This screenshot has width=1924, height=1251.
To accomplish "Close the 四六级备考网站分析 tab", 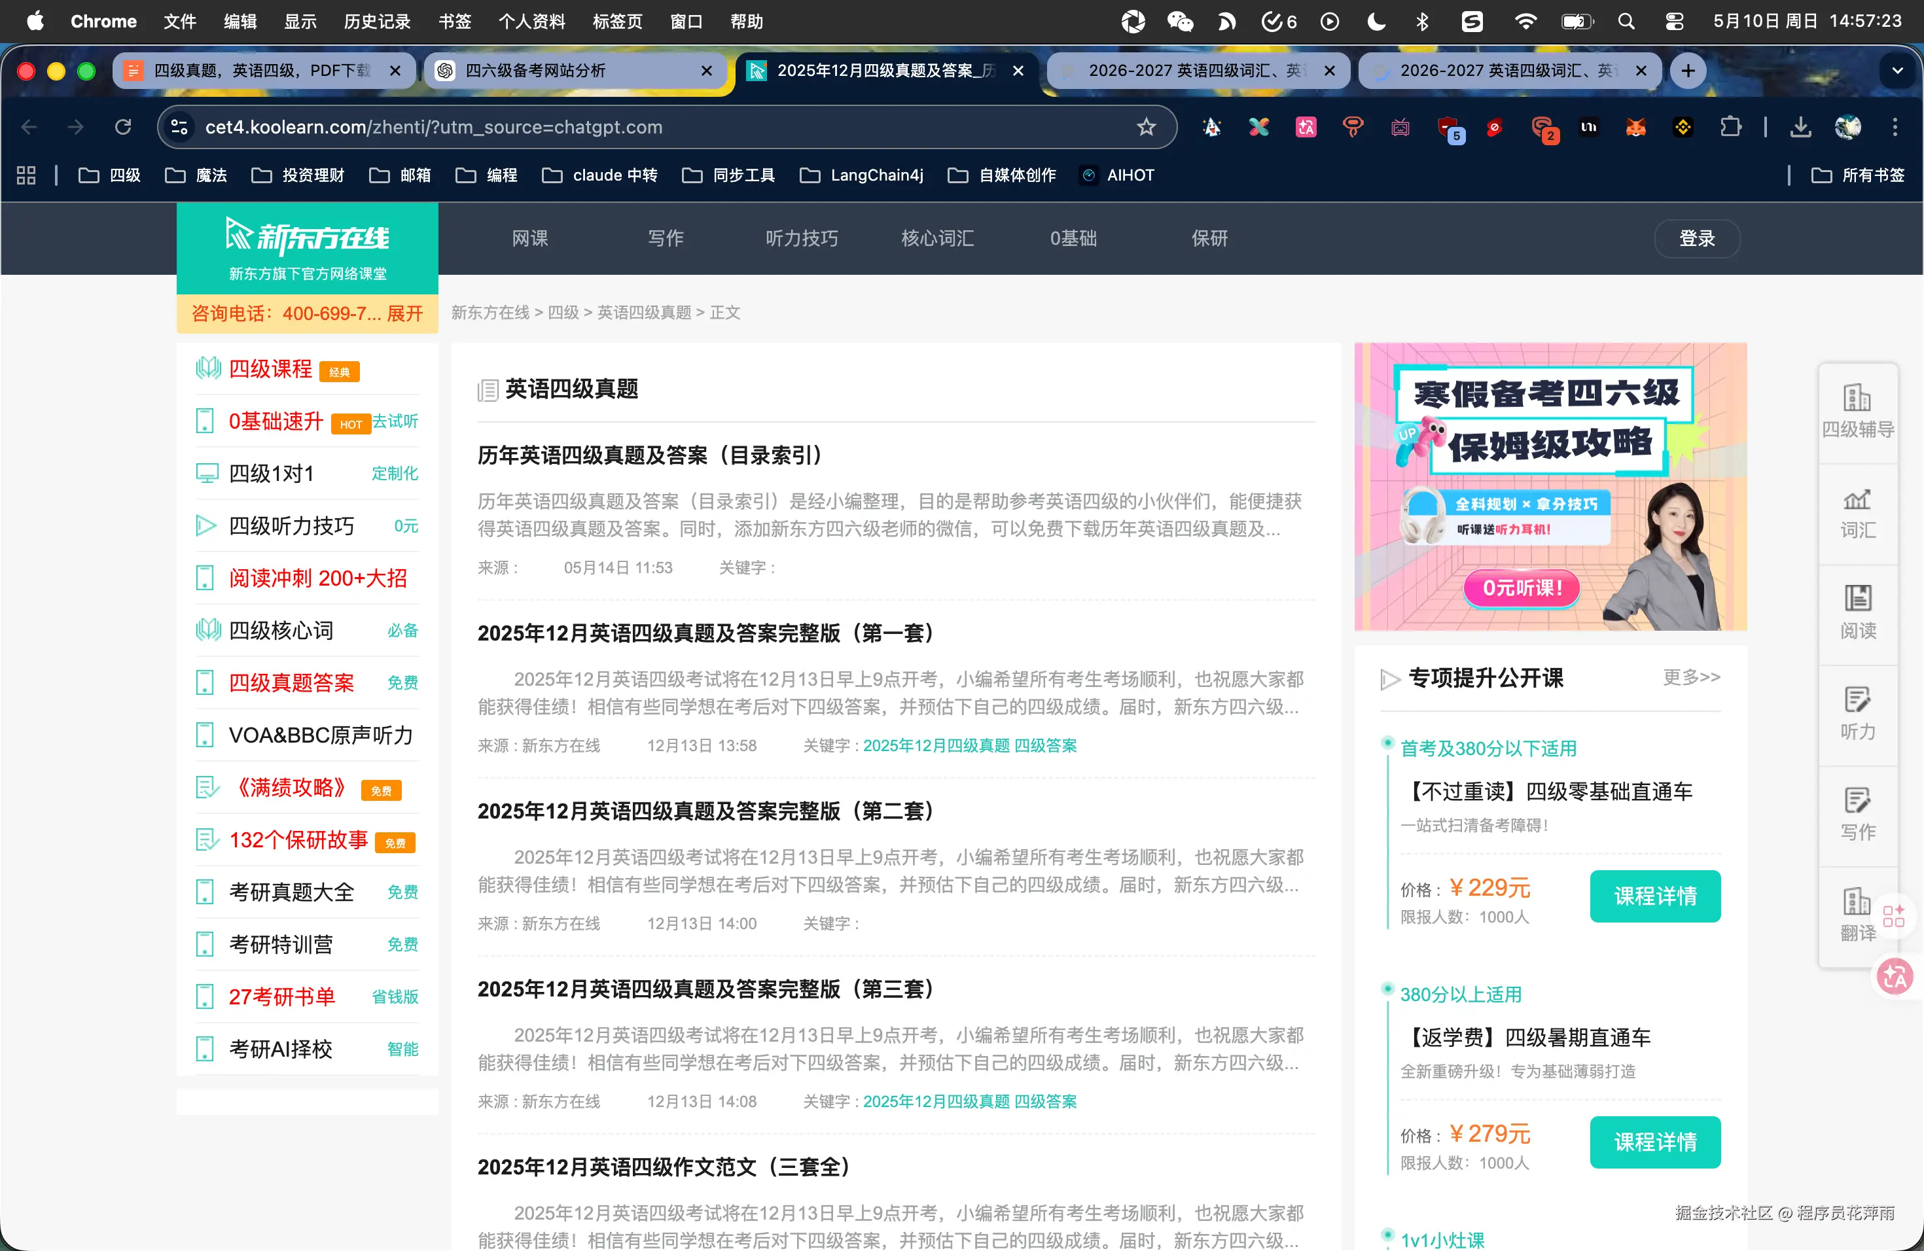I will [x=707, y=71].
